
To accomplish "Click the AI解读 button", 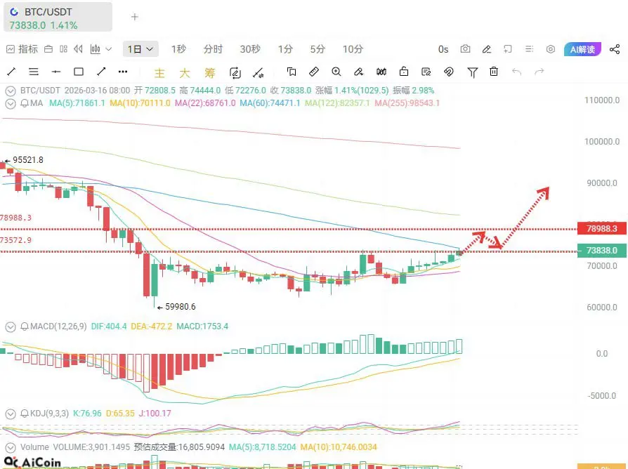I will pos(583,49).
